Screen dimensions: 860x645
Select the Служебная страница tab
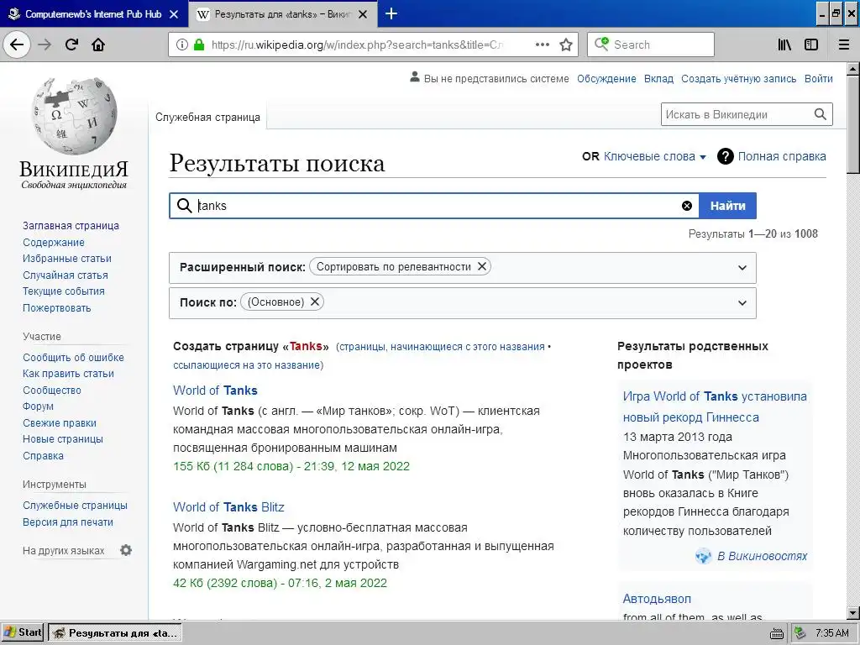[207, 117]
